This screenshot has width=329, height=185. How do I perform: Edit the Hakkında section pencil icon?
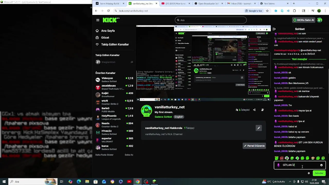(259, 128)
